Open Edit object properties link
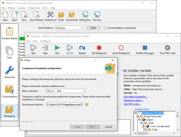181x137 pixels. (136, 97)
